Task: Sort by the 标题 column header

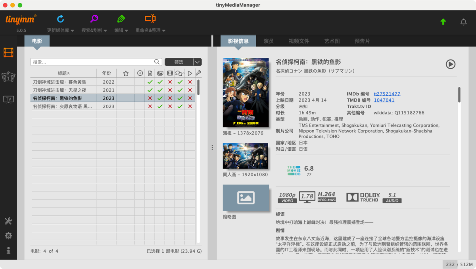Action: [63, 73]
